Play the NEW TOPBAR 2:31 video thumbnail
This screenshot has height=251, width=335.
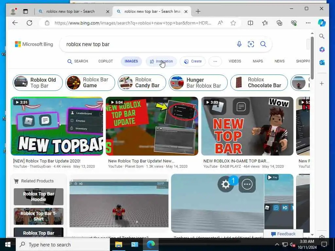(57, 126)
